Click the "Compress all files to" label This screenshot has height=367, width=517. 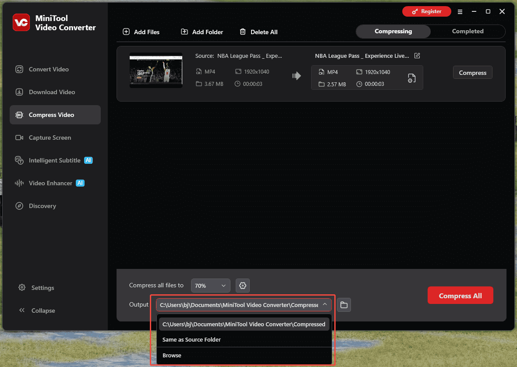pyautogui.click(x=156, y=285)
